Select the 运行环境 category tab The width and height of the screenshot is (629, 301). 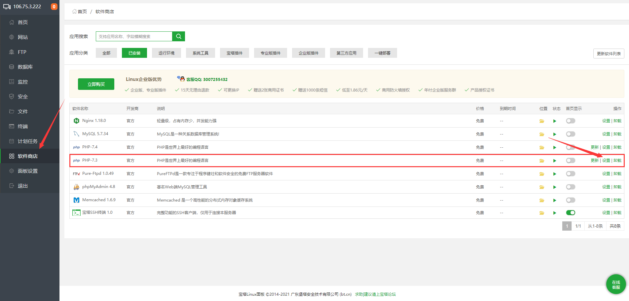click(x=166, y=53)
